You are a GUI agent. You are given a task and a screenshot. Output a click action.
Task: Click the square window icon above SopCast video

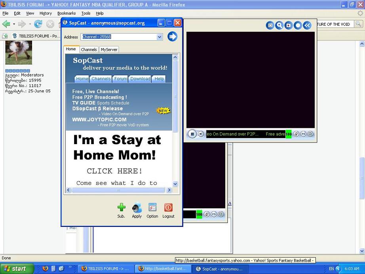(x=270, y=25)
